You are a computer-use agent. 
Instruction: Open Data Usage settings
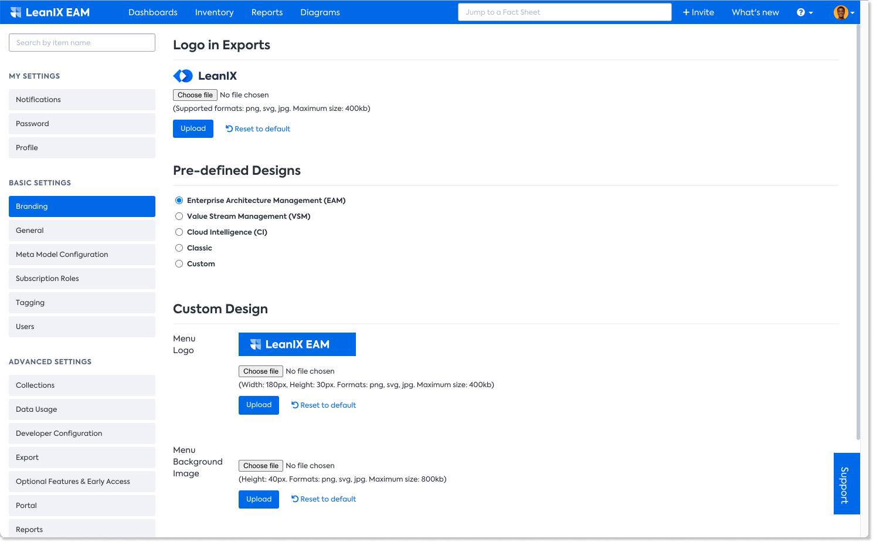(x=82, y=409)
